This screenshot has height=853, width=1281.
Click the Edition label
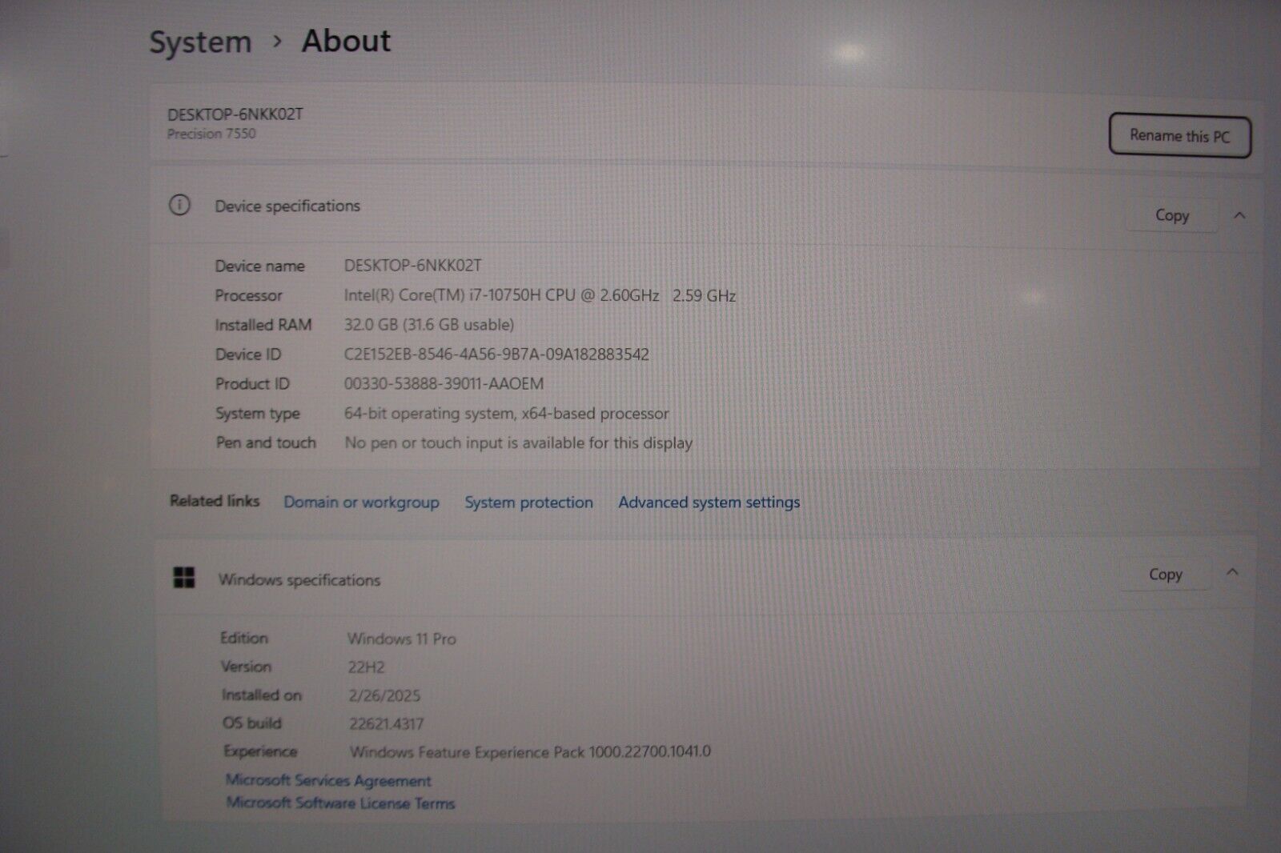pyautogui.click(x=244, y=638)
